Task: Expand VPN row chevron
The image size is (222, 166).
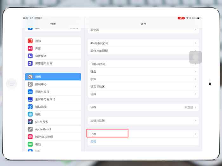Action: 195,108
